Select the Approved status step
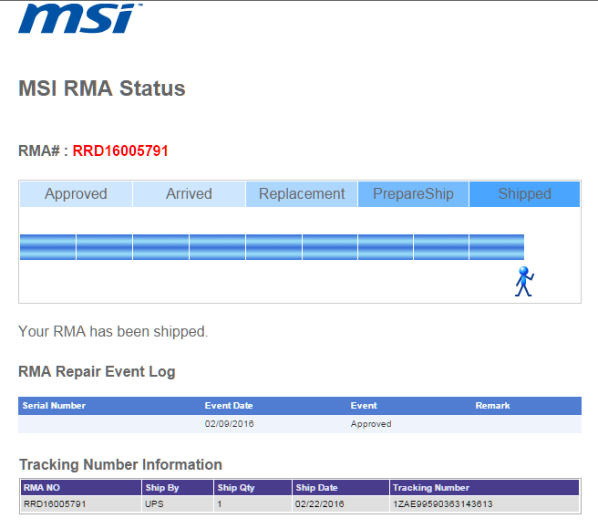The width and height of the screenshot is (598, 529). pos(76,194)
